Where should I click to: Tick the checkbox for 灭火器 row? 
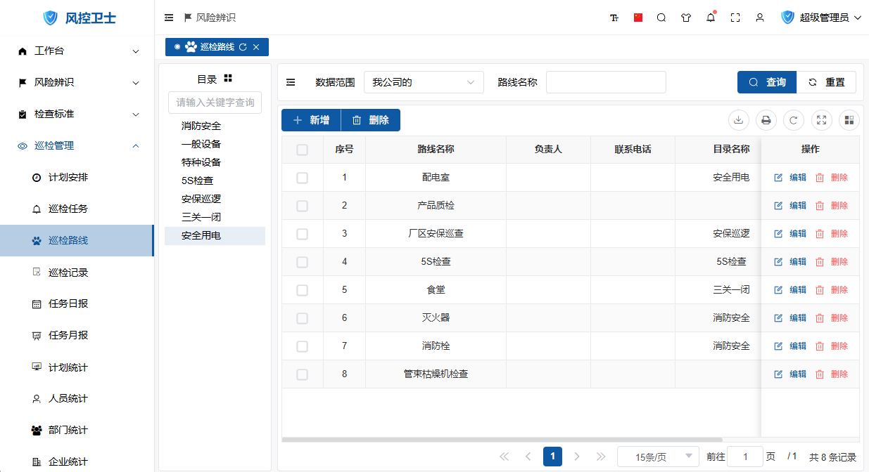(303, 318)
